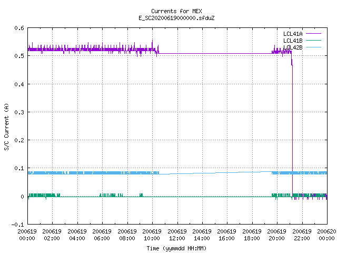Click the '200620 00:00' x-axis tick label
This screenshot has width=337, height=253.
pos(326,235)
